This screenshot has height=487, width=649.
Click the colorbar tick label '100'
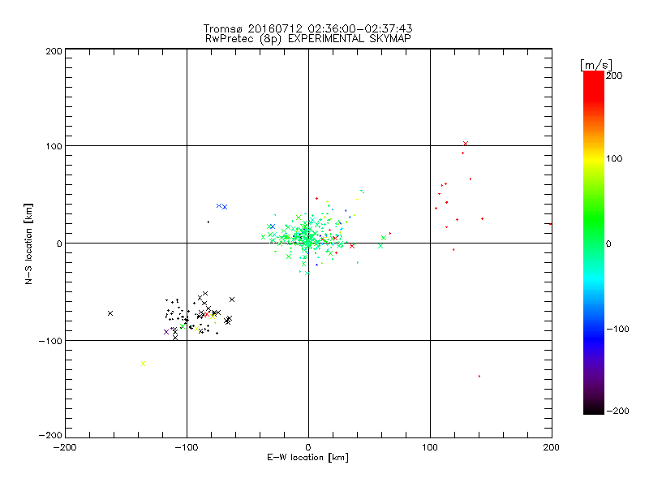[x=614, y=158]
